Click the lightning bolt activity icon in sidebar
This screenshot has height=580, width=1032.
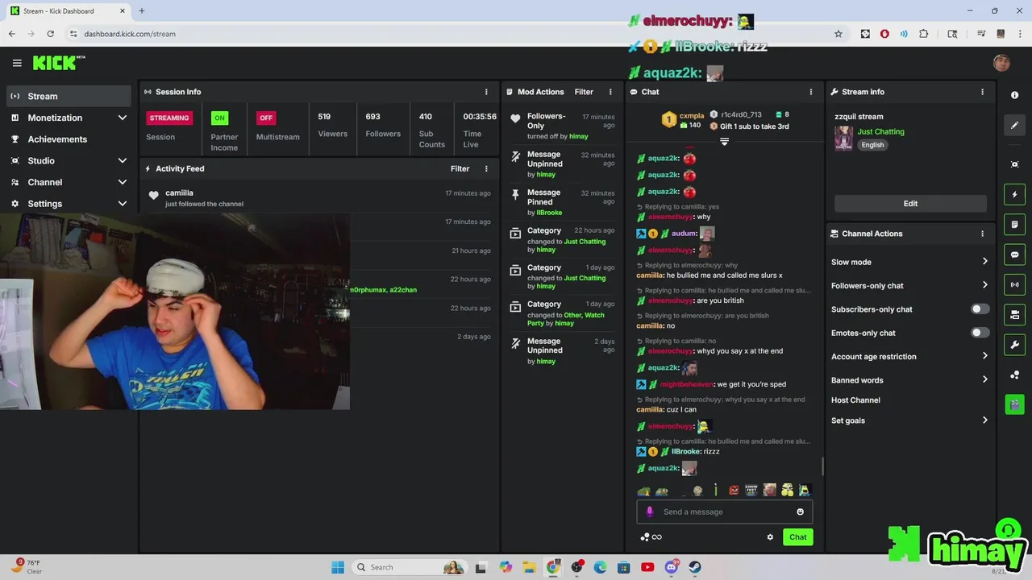tap(1014, 194)
